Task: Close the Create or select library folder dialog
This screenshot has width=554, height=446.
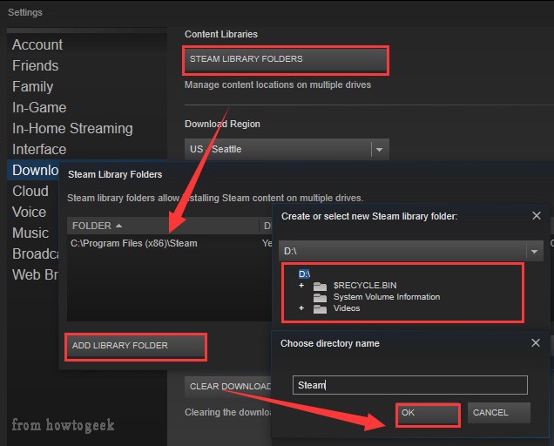Action: [537, 215]
